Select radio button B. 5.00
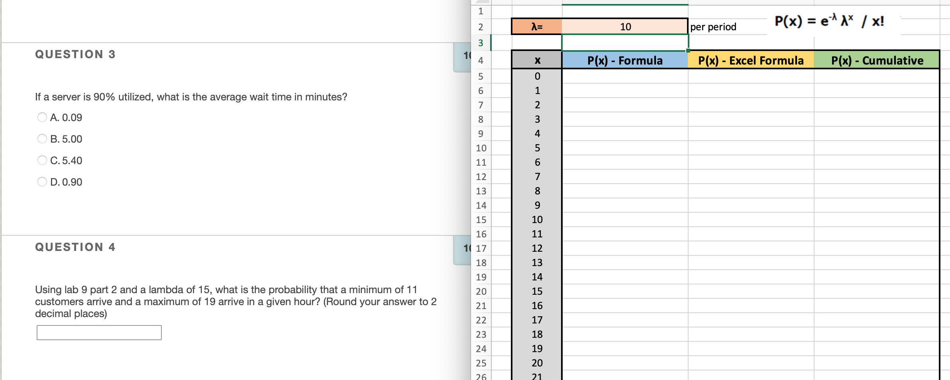The image size is (950, 380). 42,139
